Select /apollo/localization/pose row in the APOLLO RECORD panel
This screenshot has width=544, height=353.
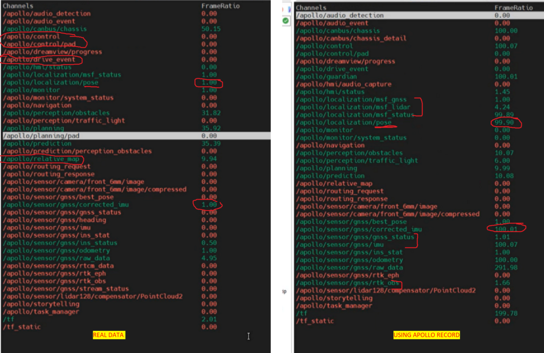click(x=344, y=122)
